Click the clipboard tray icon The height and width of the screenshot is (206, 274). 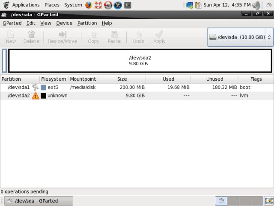click(198, 5)
